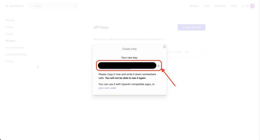Click the existing key text ending in 449
This screenshot has height=140, width=260.
pos(178,52)
